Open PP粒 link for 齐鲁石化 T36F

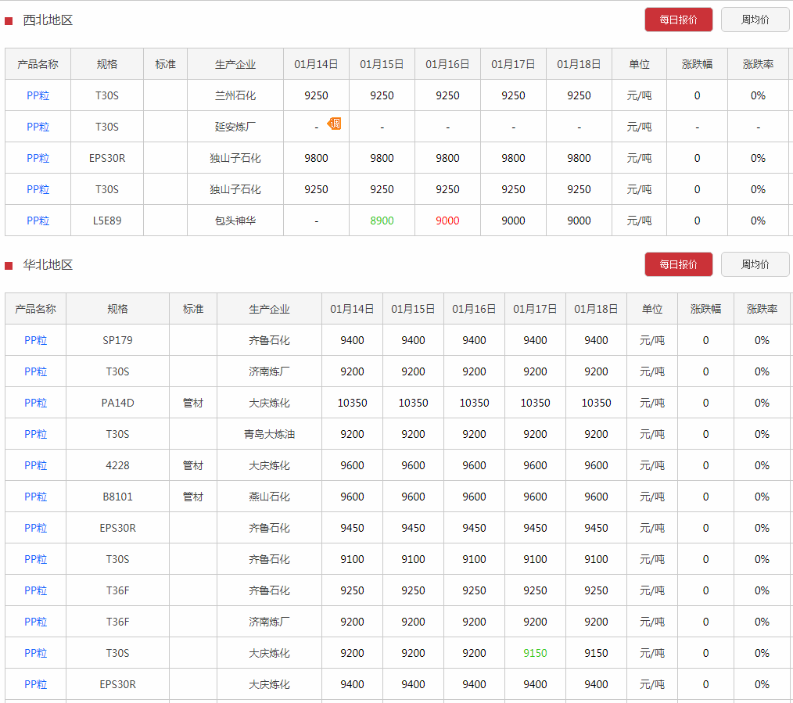tap(35, 590)
